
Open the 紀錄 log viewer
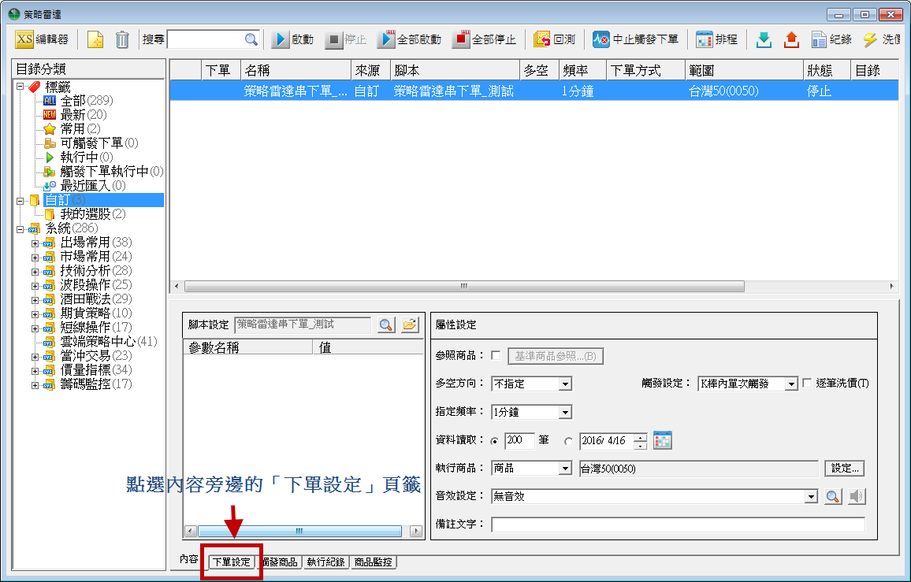click(831, 39)
